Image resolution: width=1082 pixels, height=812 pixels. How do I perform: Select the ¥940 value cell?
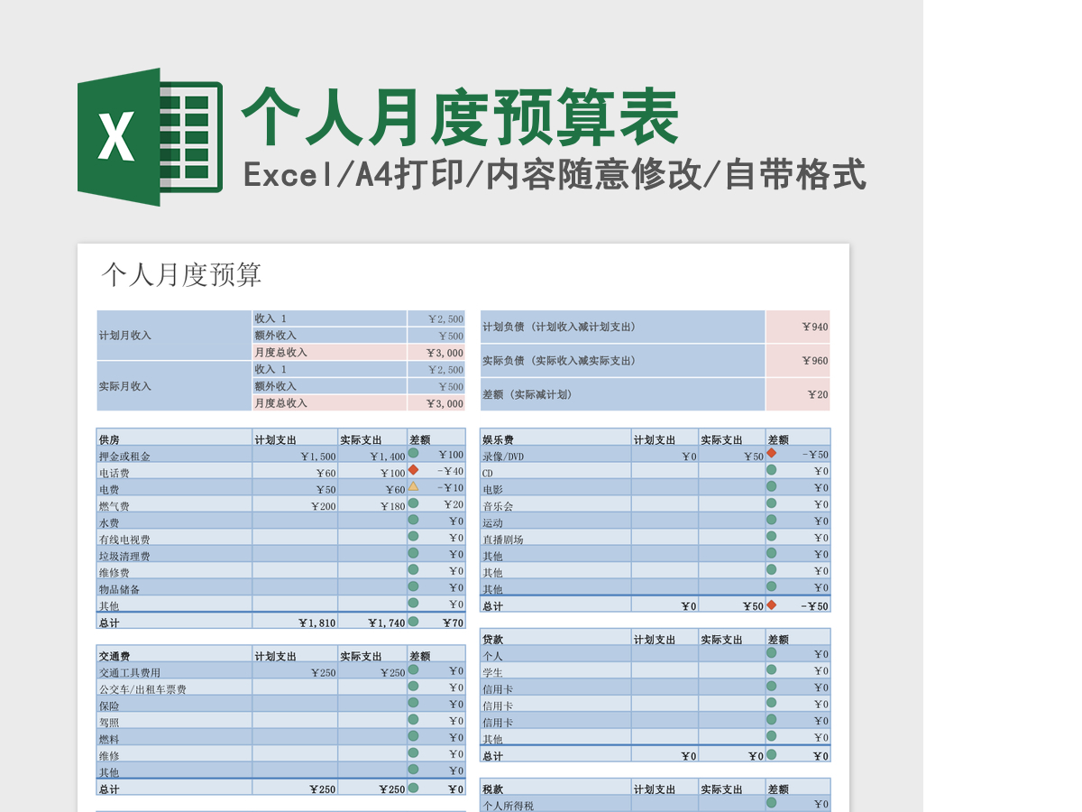click(798, 327)
